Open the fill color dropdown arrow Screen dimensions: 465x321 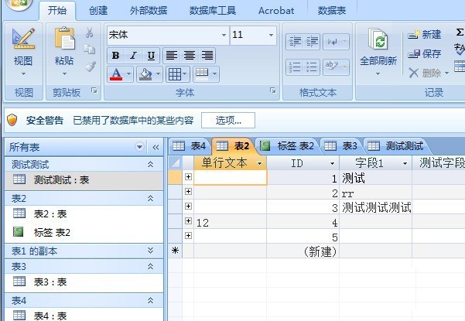click(158, 73)
